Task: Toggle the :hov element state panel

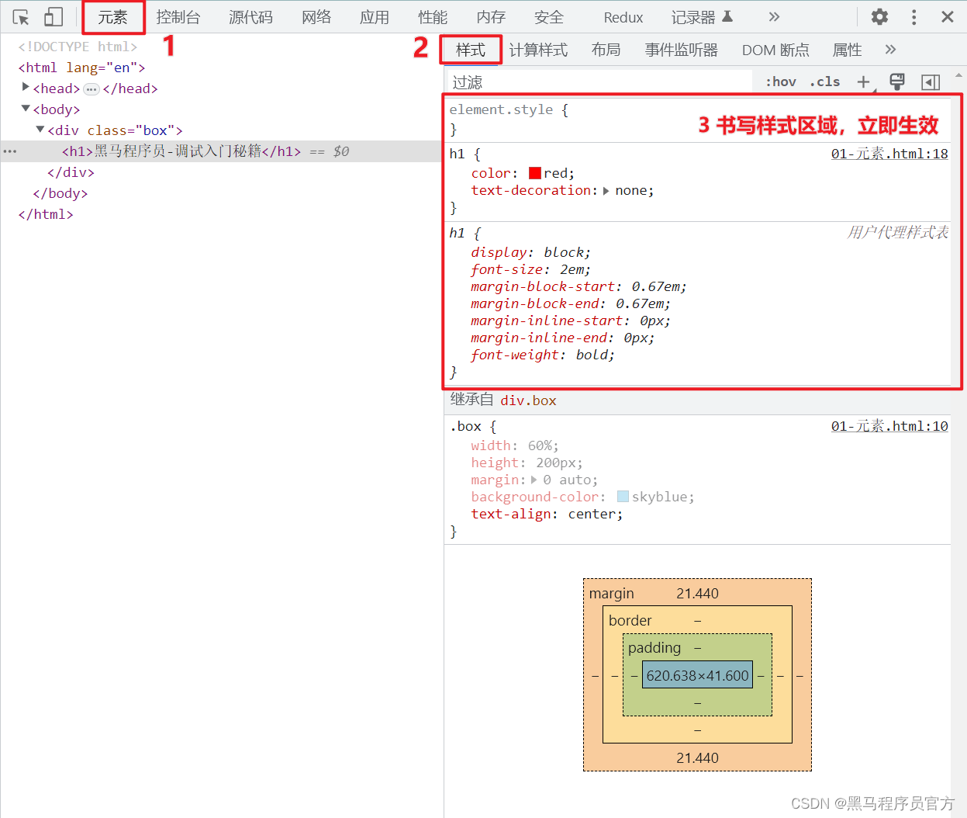Action: [x=781, y=81]
